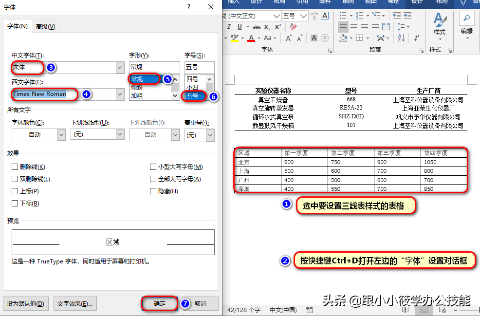Image resolution: width=480 pixels, height=316 pixels.
Task: Enable the 删除线 strikethrough checkbox
Action: [15, 167]
